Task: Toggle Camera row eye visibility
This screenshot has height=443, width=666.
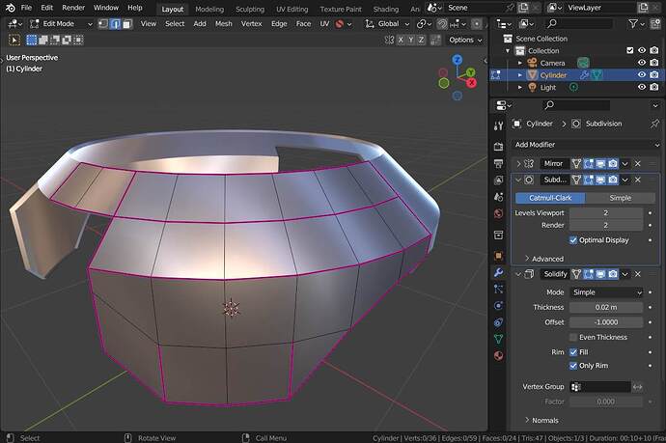Action: pos(642,63)
